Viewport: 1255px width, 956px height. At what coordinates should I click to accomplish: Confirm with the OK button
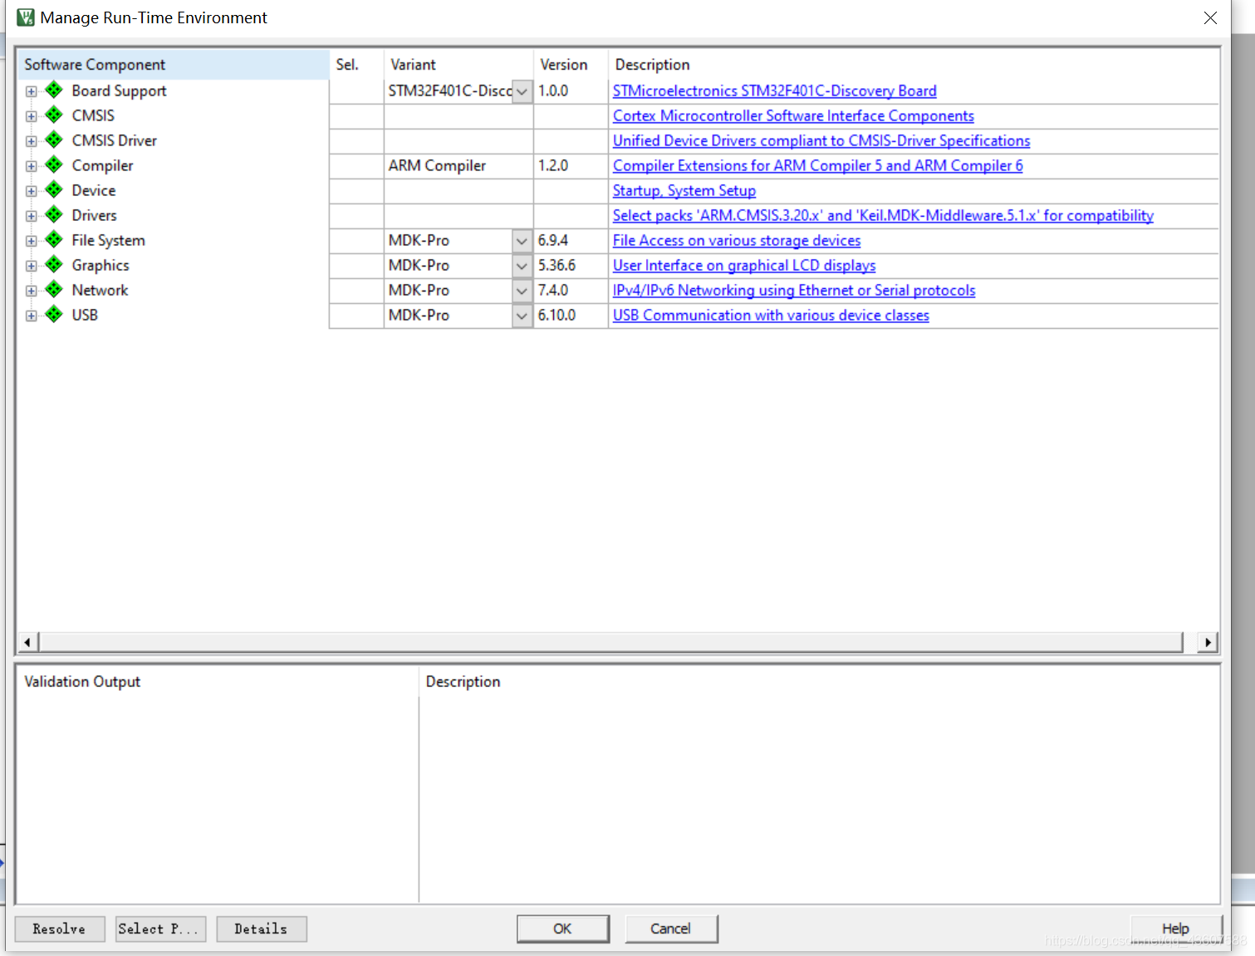coord(563,929)
